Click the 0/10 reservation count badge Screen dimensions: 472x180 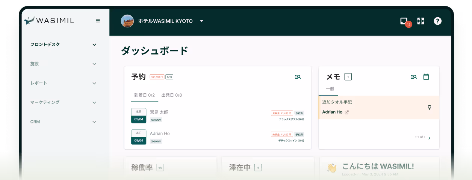(x=169, y=77)
